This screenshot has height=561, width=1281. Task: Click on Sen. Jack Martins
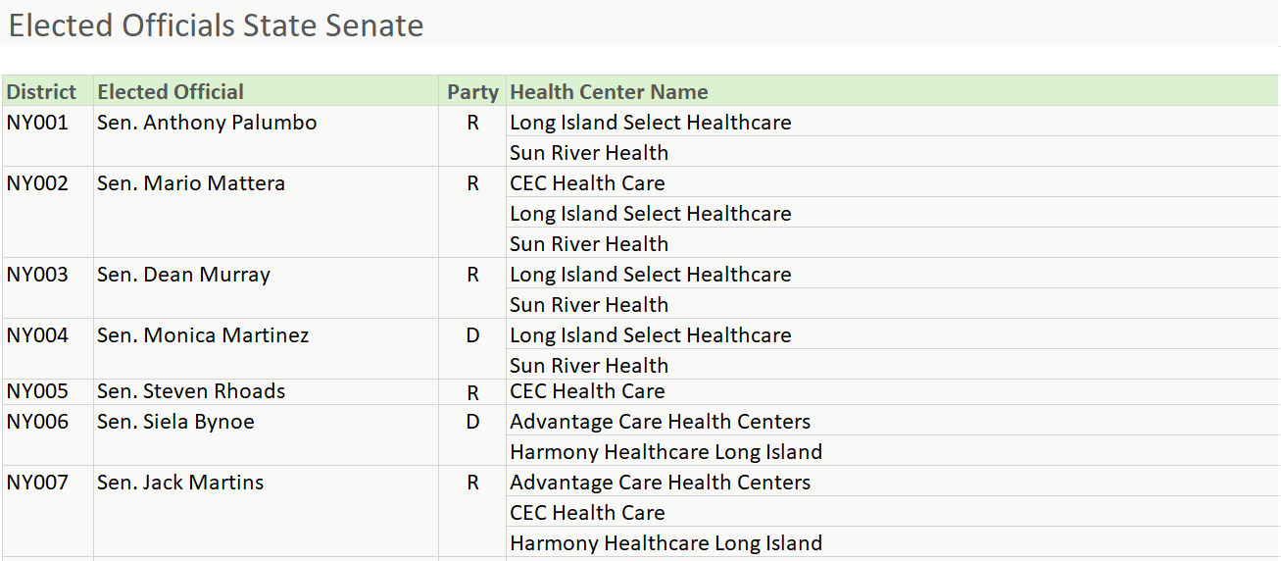point(180,483)
